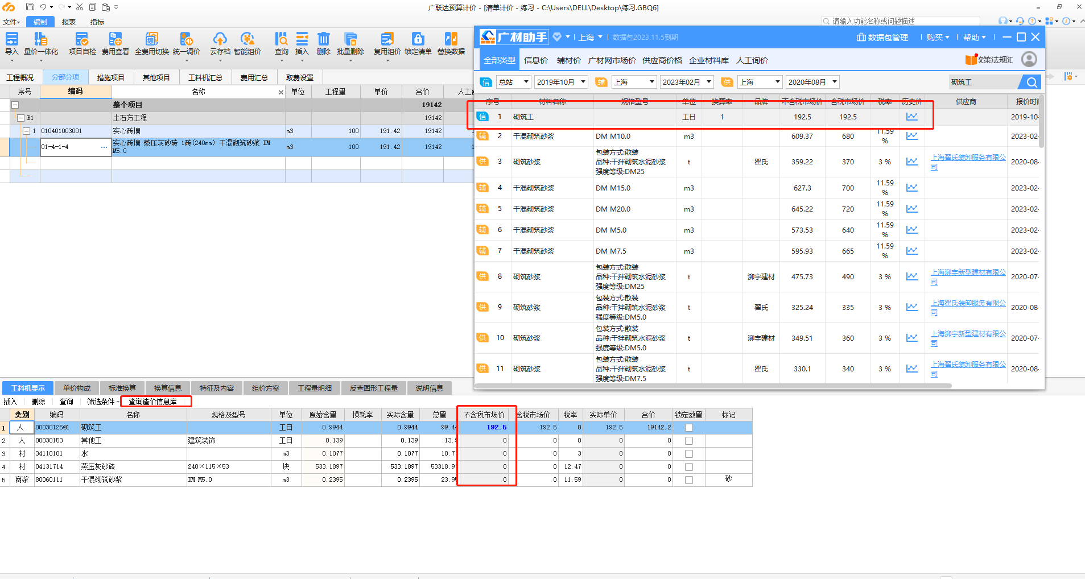Tick 锁定数量 checkbox for 其他工 row
This screenshot has width=1085, height=579.
pyautogui.click(x=689, y=441)
